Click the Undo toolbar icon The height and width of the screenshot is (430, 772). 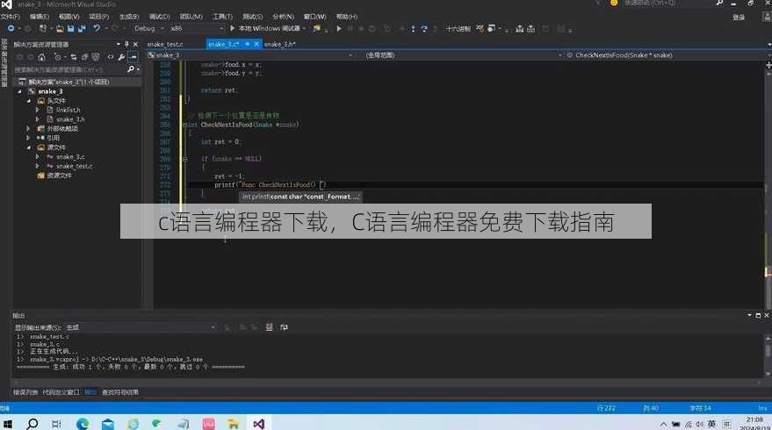click(97, 29)
